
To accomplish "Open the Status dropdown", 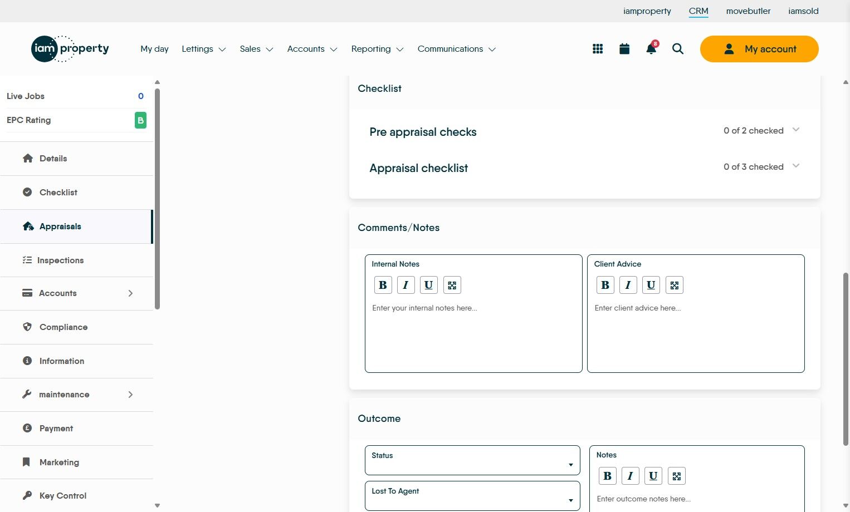I will [x=472, y=460].
